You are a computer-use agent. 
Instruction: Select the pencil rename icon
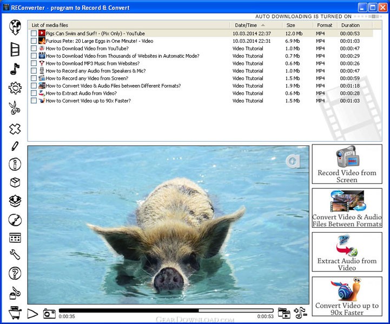(15, 146)
